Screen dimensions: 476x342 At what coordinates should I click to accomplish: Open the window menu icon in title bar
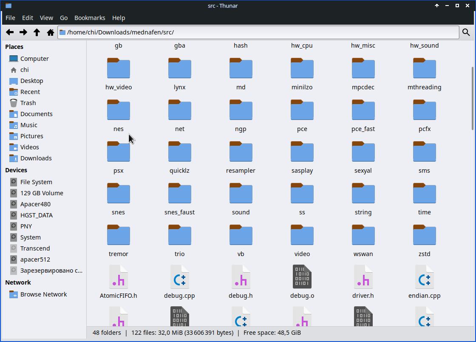(8, 6)
